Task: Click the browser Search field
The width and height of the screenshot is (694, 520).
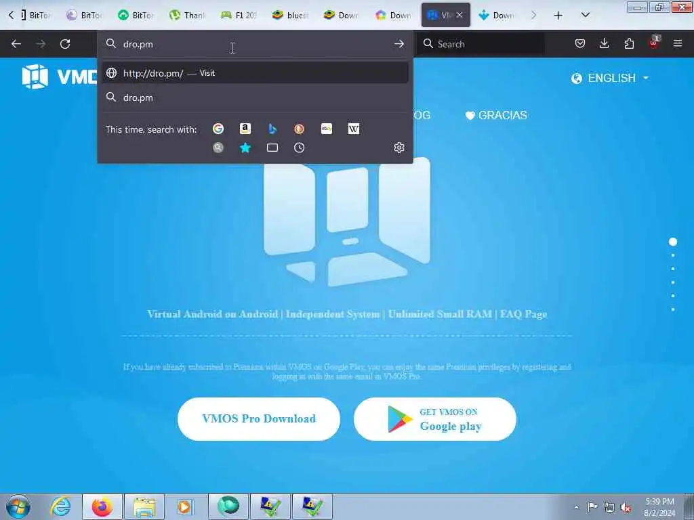Action: 481,44
